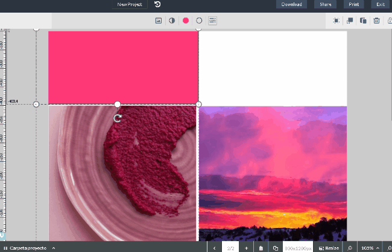The width and height of the screenshot is (392, 252).
Task: Click the undo history icon
Action: pos(157,4)
